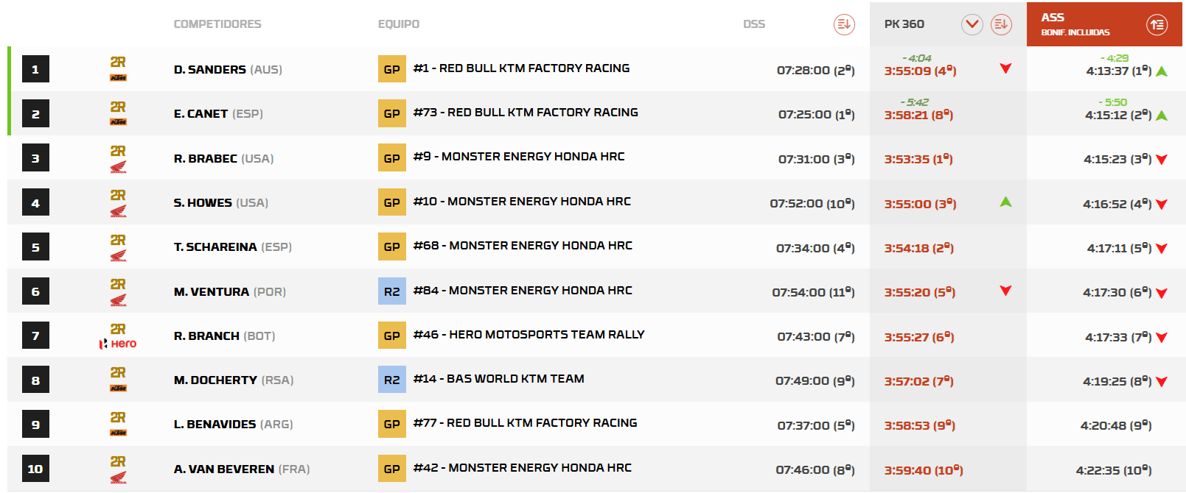Click ASS time 4:20:48 (9º)
The height and width of the screenshot is (493, 1186).
click(1116, 425)
